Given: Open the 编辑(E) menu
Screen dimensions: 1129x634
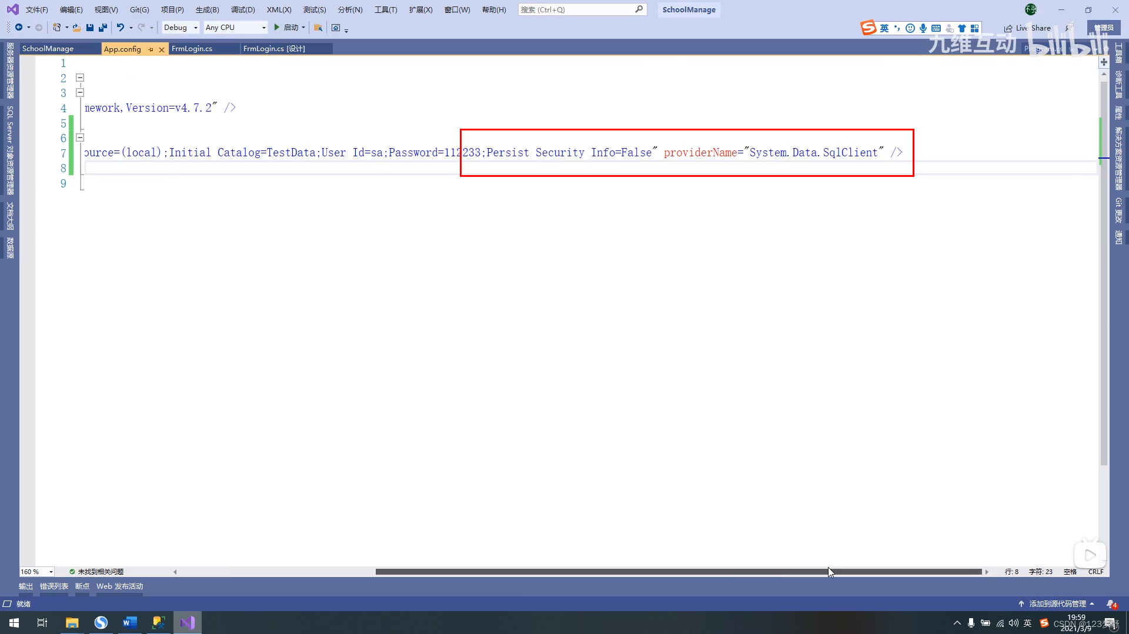Looking at the screenshot, I should 71,10.
